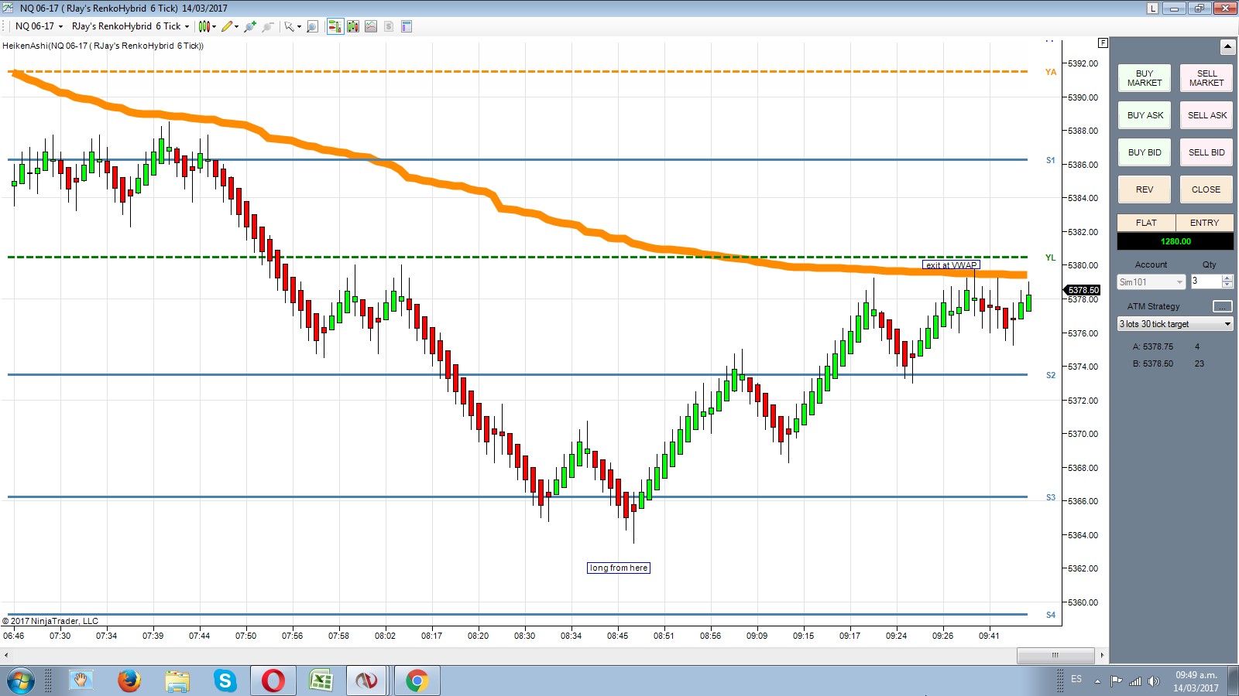Click the zoom frame magnifier icon
Viewport: 1239px width, 696px height.
[x=312, y=26]
